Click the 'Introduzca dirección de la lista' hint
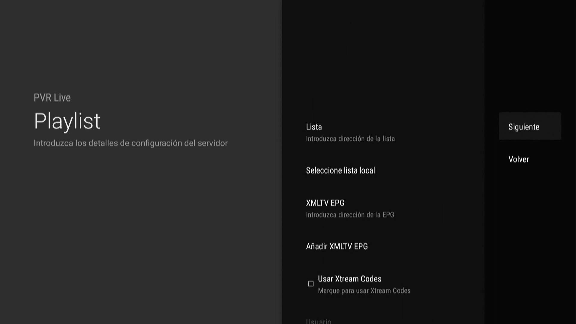 point(350,139)
